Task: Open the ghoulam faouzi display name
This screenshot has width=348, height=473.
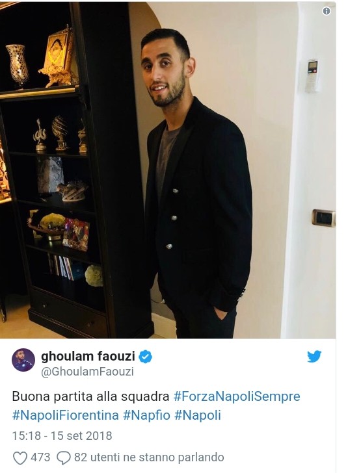Action: 88,356
